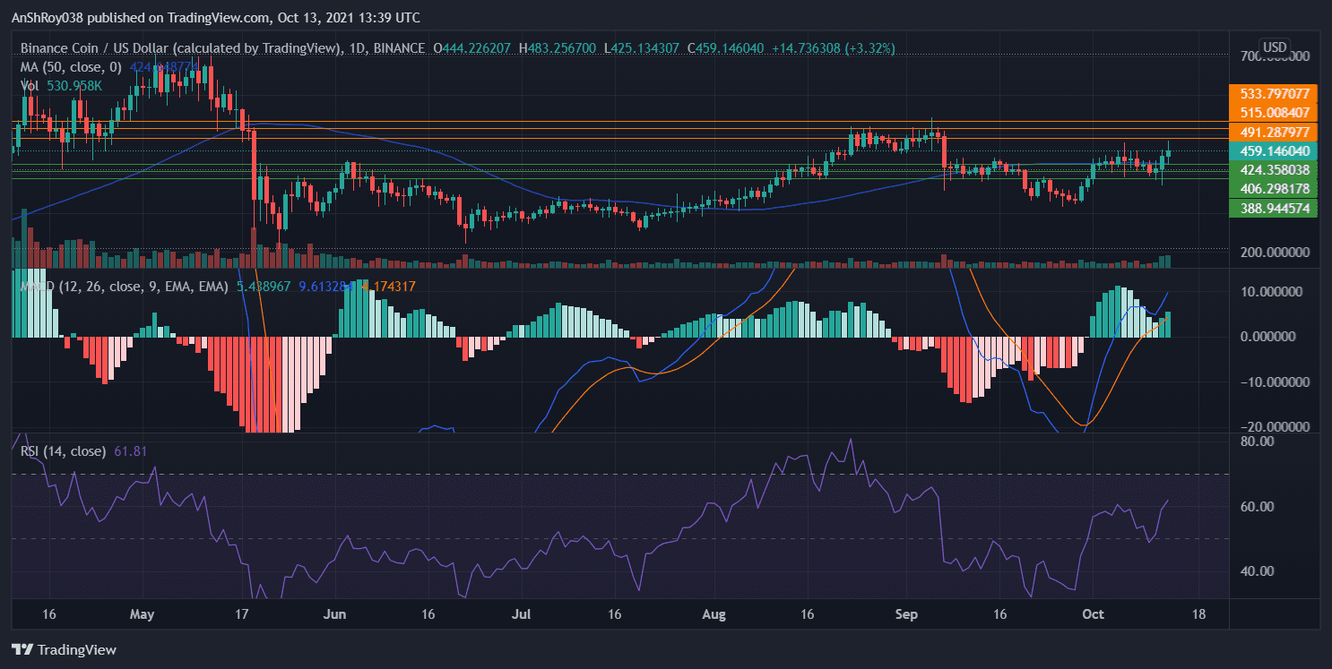Click the May label on the time axis
The height and width of the screenshot is (669, 1332).
tap(142, 615)
